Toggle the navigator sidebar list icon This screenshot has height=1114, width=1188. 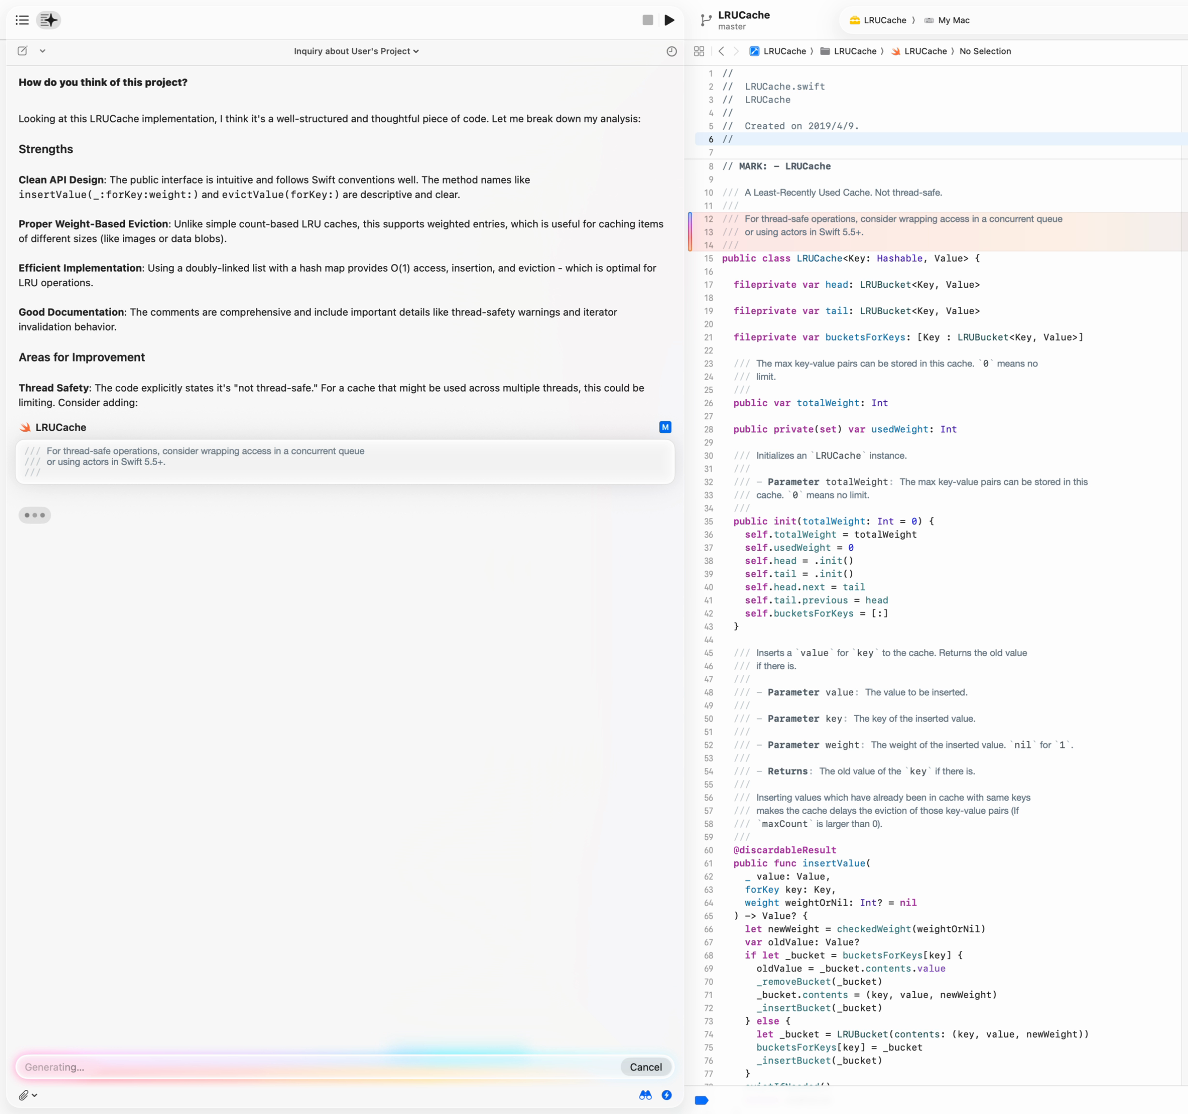tap(22, 20)
